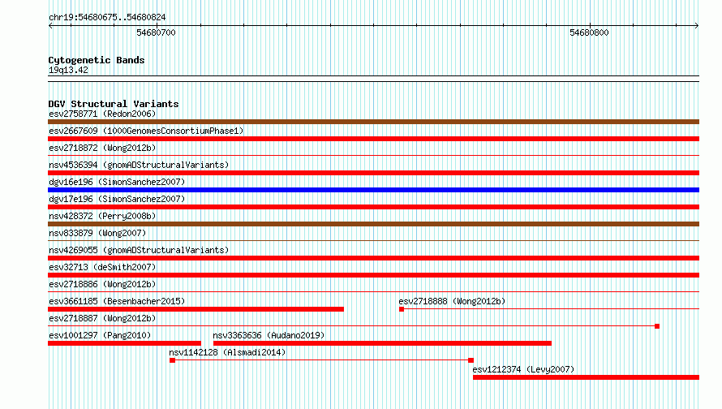Open esv2718887 (Wong2012b) variant label
The image size is (722, 409).
102,318
